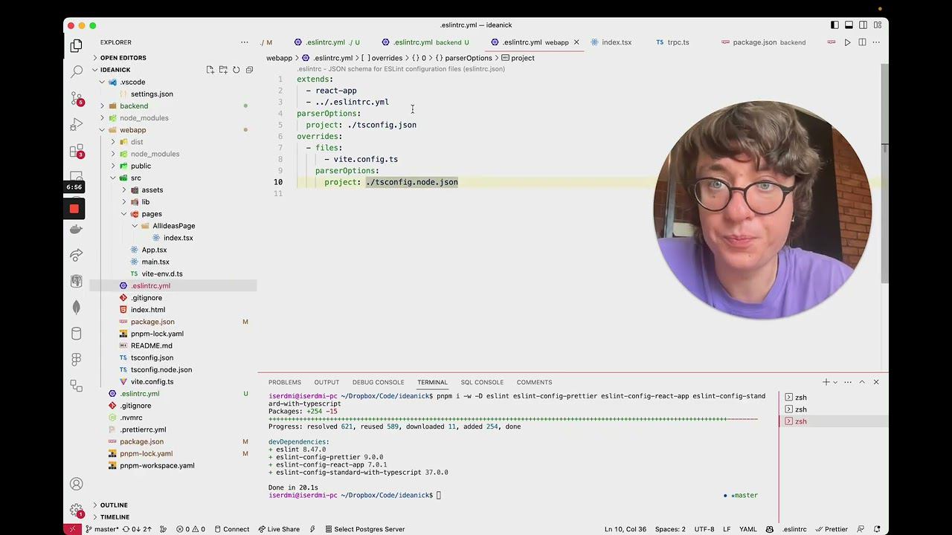Change the YAML language mode in status bar
The height and width of the screenshot is (535, 952).
click(747, 529)
